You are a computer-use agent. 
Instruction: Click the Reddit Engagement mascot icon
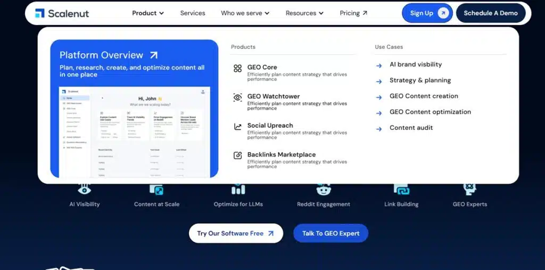coord(324,190)
